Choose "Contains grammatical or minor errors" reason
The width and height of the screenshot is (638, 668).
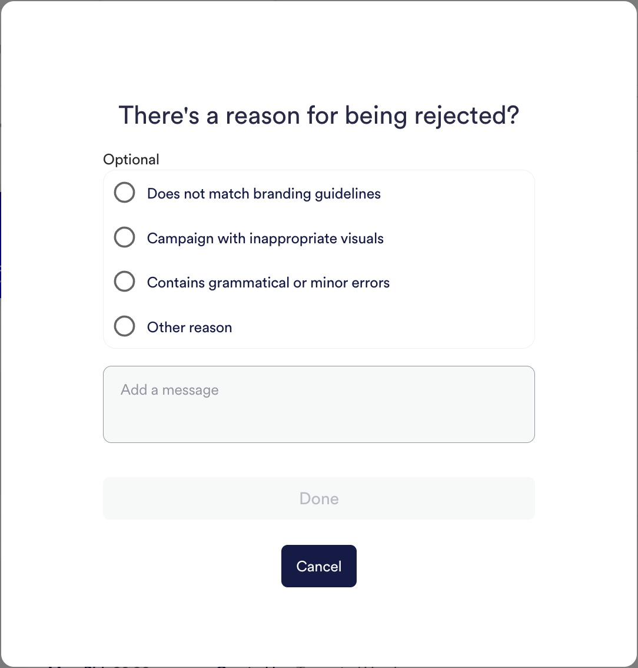point(124,281)
